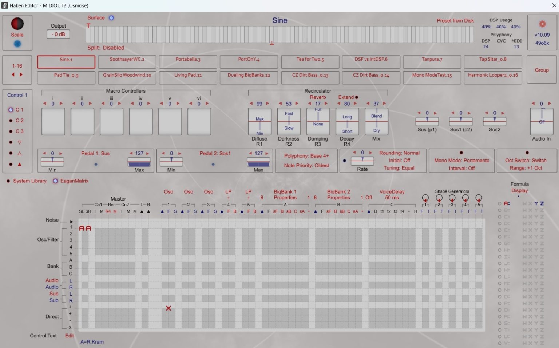This screenshot has height=348, width=559.
Task: Go to the previous preset bank (left arrow under 1-16)
Action: pyautogui.click(x=13, y=74)
